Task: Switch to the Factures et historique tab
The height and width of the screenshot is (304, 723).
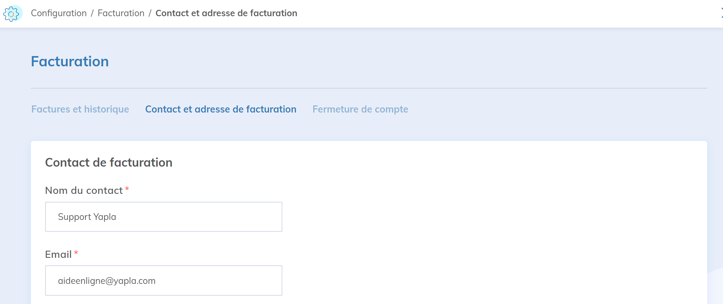Action: pyautogui.click(x=80, y=109)
